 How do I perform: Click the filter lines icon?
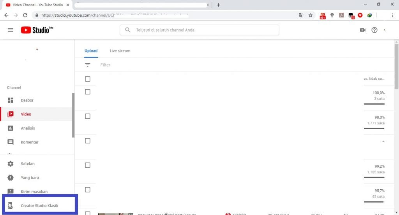(88, 65)
